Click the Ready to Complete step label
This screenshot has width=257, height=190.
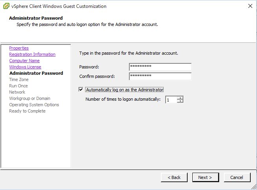pyautogui.click(x=27, y=111)
